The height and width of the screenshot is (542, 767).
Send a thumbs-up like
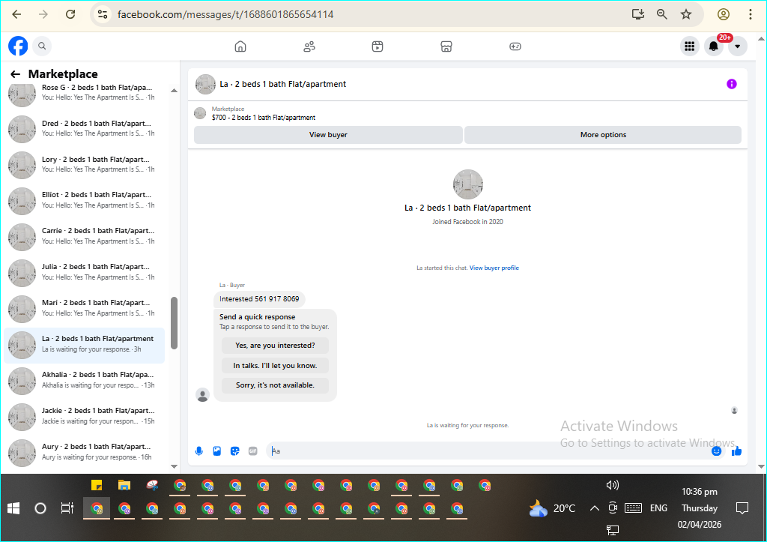(x=737, y=451)
